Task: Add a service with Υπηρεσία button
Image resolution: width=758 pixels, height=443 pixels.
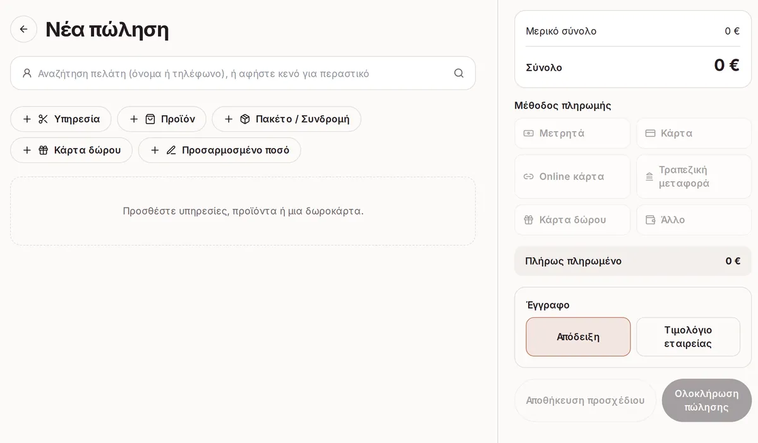Action: (61, 119)
